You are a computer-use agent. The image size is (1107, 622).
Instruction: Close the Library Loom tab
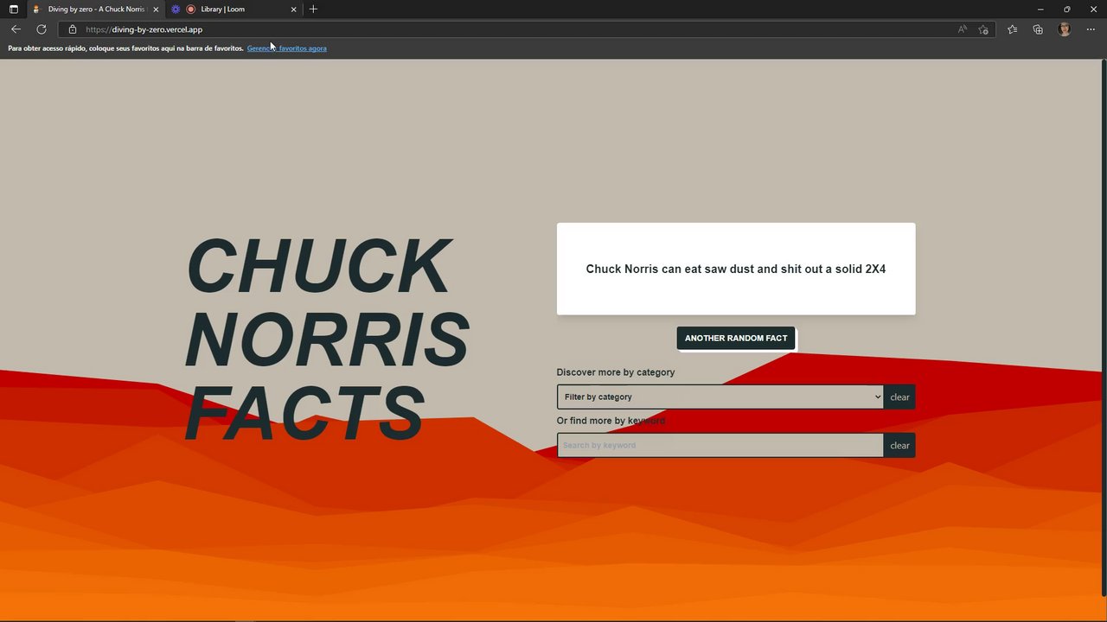click(x=293, y=9)
